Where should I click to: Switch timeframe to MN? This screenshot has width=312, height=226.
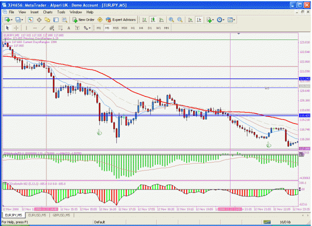coord(166,28)
